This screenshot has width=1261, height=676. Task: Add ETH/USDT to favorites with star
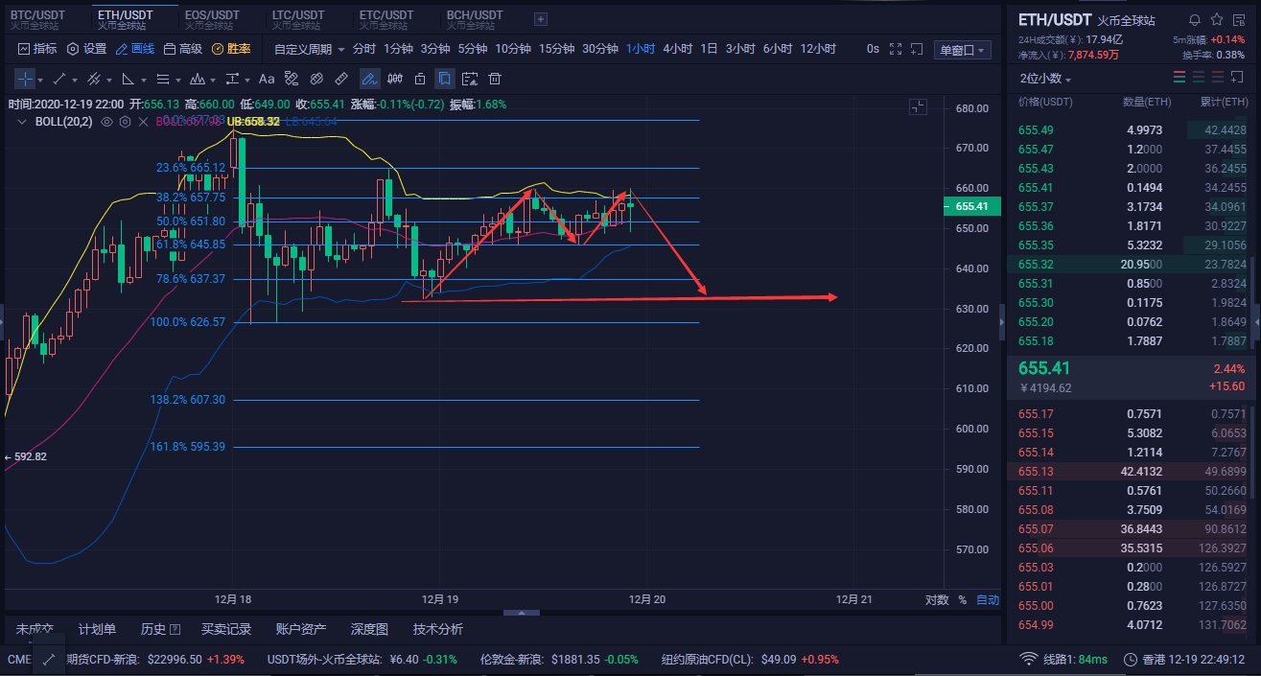(1217, 19)
